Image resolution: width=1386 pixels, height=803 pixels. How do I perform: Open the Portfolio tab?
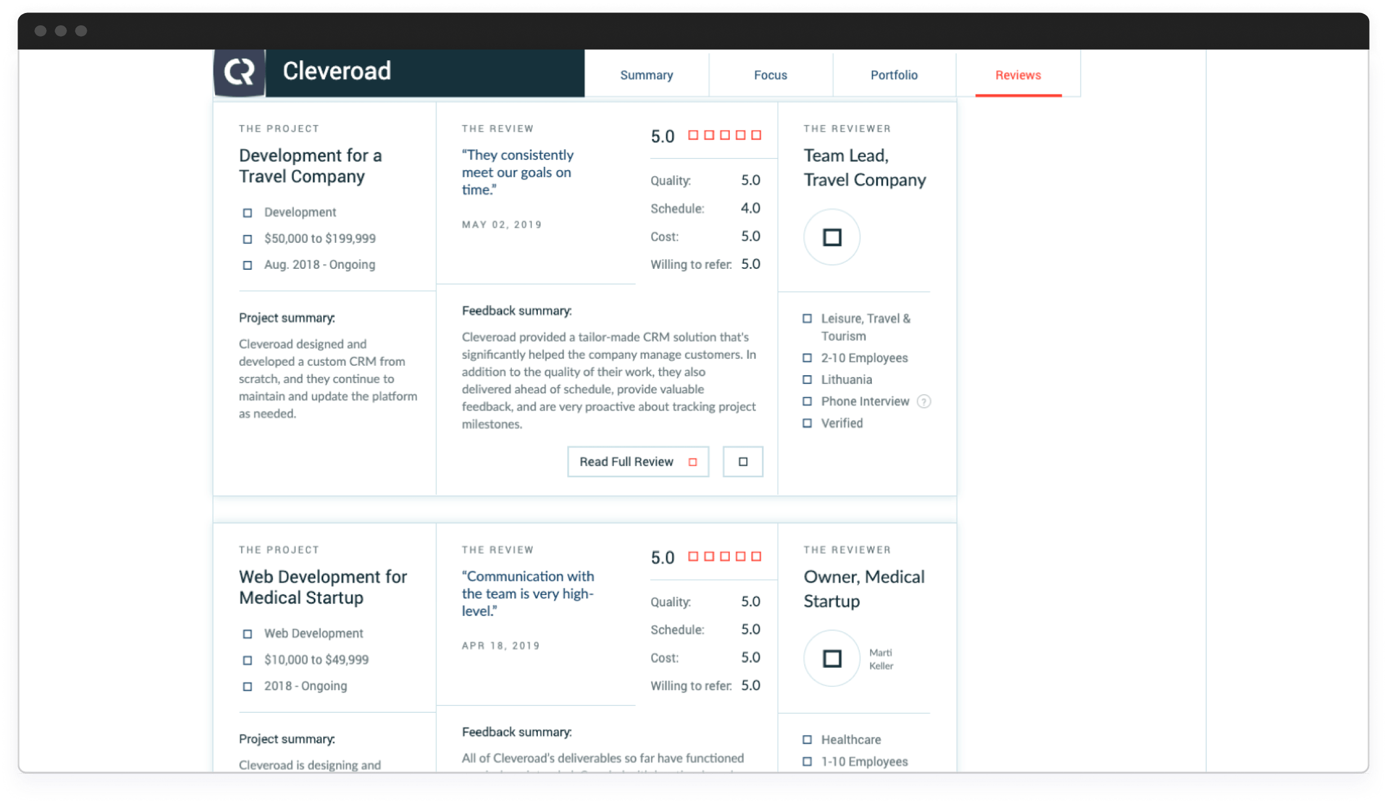pos(894,75)
